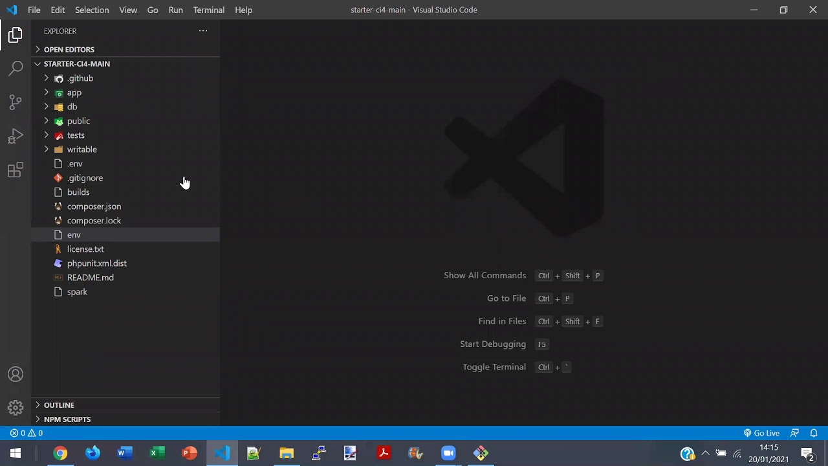Expand the db folder
Screen dimensions: 828x466
pos(125,107)
